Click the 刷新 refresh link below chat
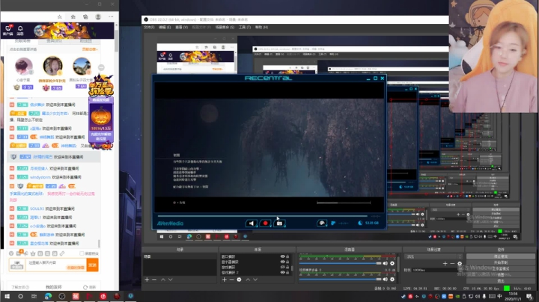 coord(90,287)
